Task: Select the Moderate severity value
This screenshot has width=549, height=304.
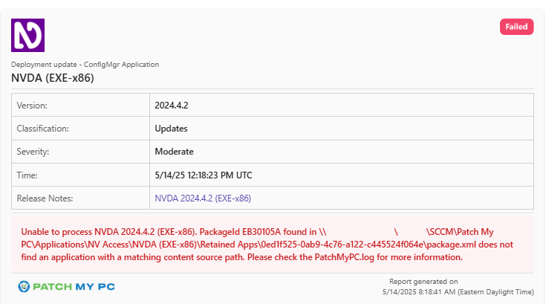Action: pos(174,152)
